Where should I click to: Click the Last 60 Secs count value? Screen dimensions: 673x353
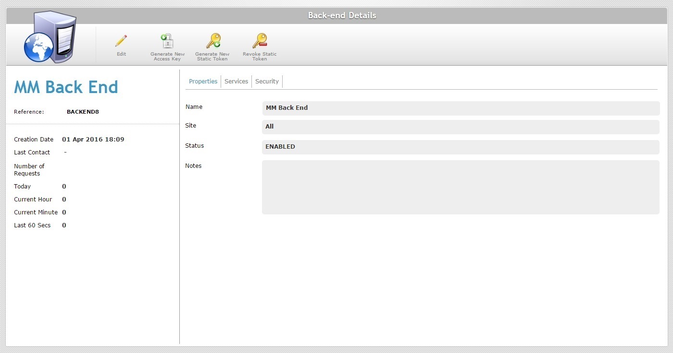(x=64, y=225)
